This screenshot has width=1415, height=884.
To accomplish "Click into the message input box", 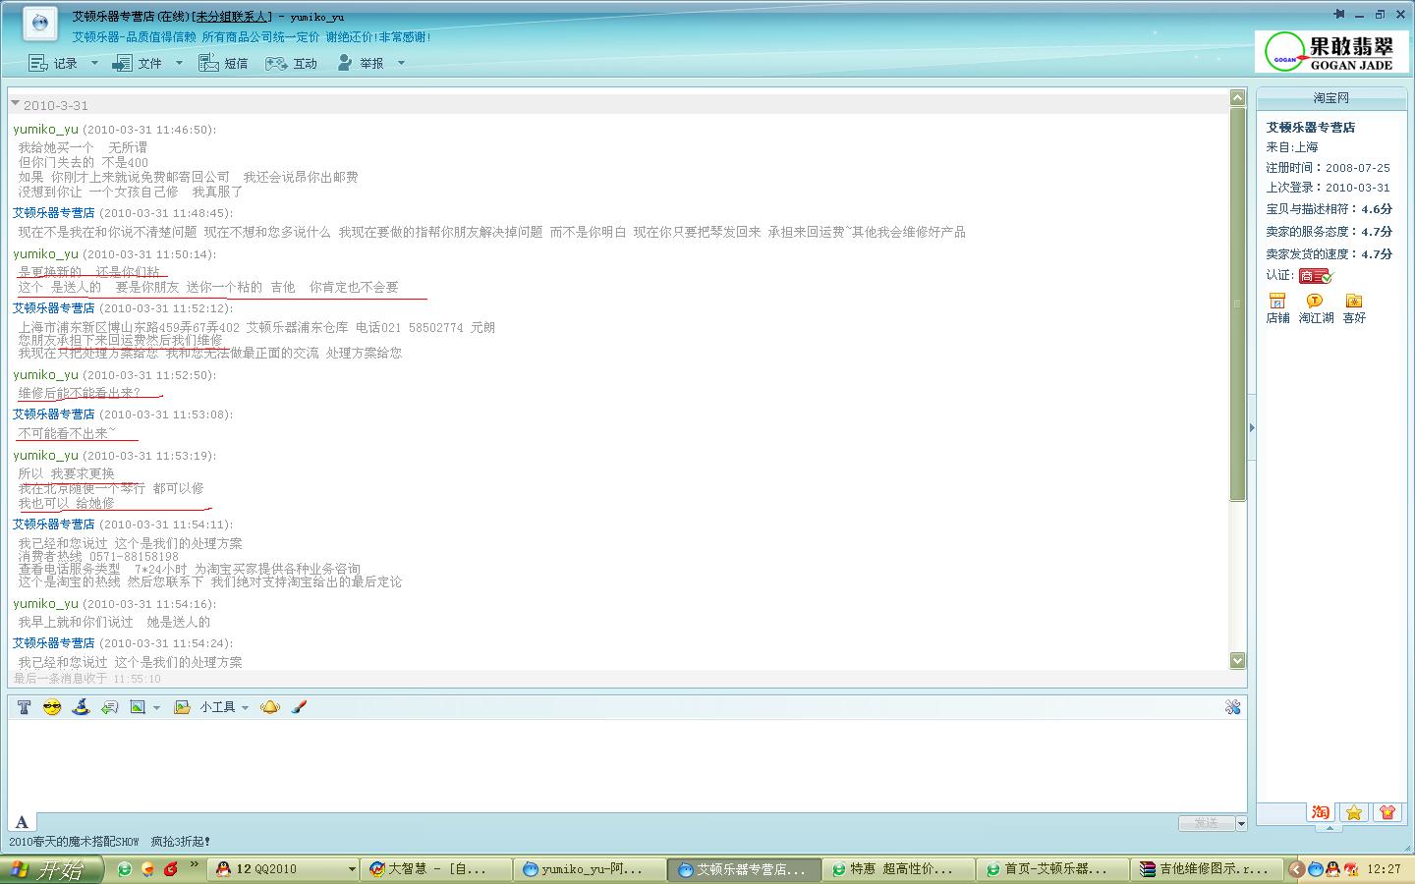I will pos(627,765).
